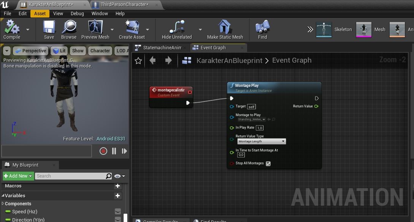Open Preview Mesh picker
Viewport: 414px width, 222px height.
pyautogui.click(x=95, y=30)
